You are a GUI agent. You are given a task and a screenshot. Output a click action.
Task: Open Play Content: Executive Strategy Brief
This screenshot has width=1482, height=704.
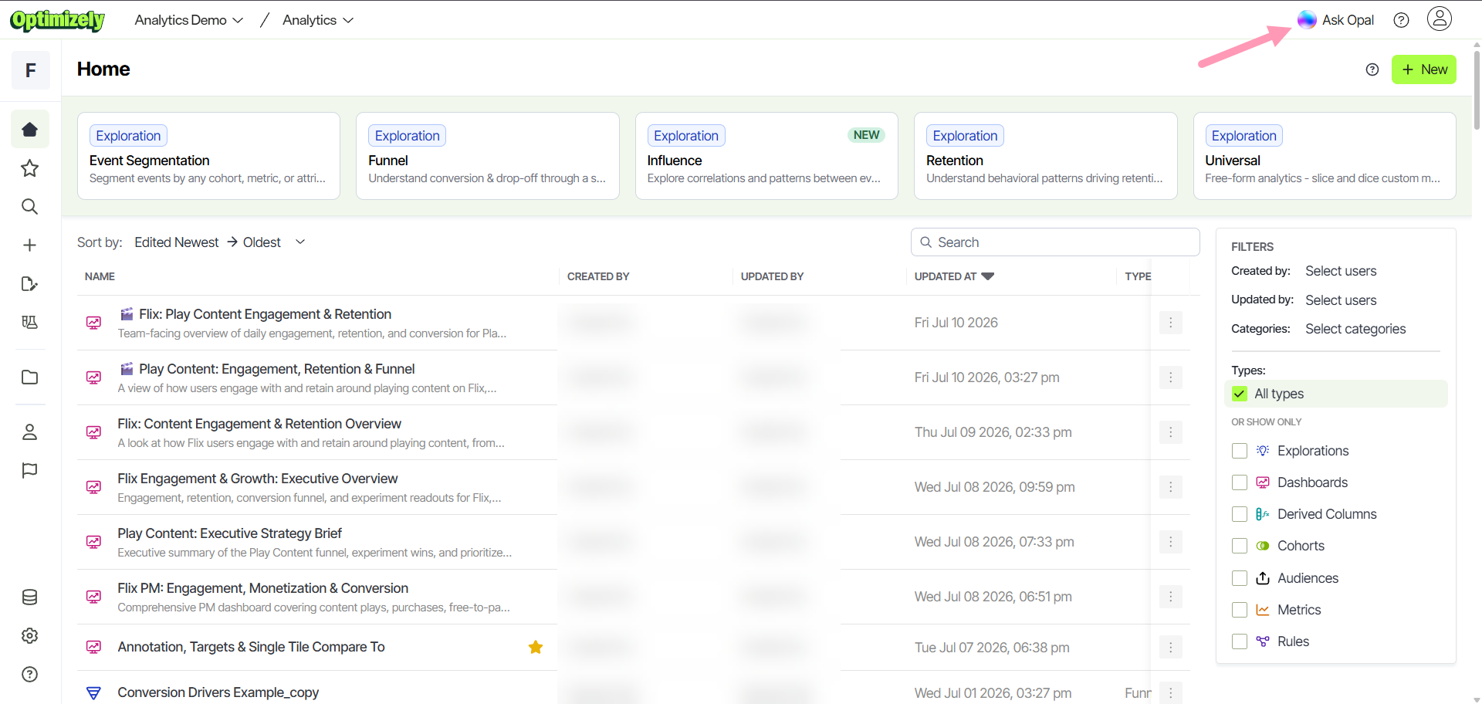[x=229, y=533]
